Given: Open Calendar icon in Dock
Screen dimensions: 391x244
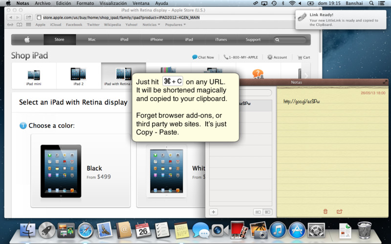Looking at the screenshot, I should pos(143,230).
